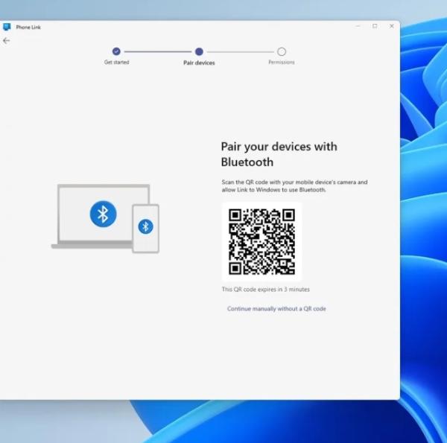Close the Phone Link window

click(392, 26)
